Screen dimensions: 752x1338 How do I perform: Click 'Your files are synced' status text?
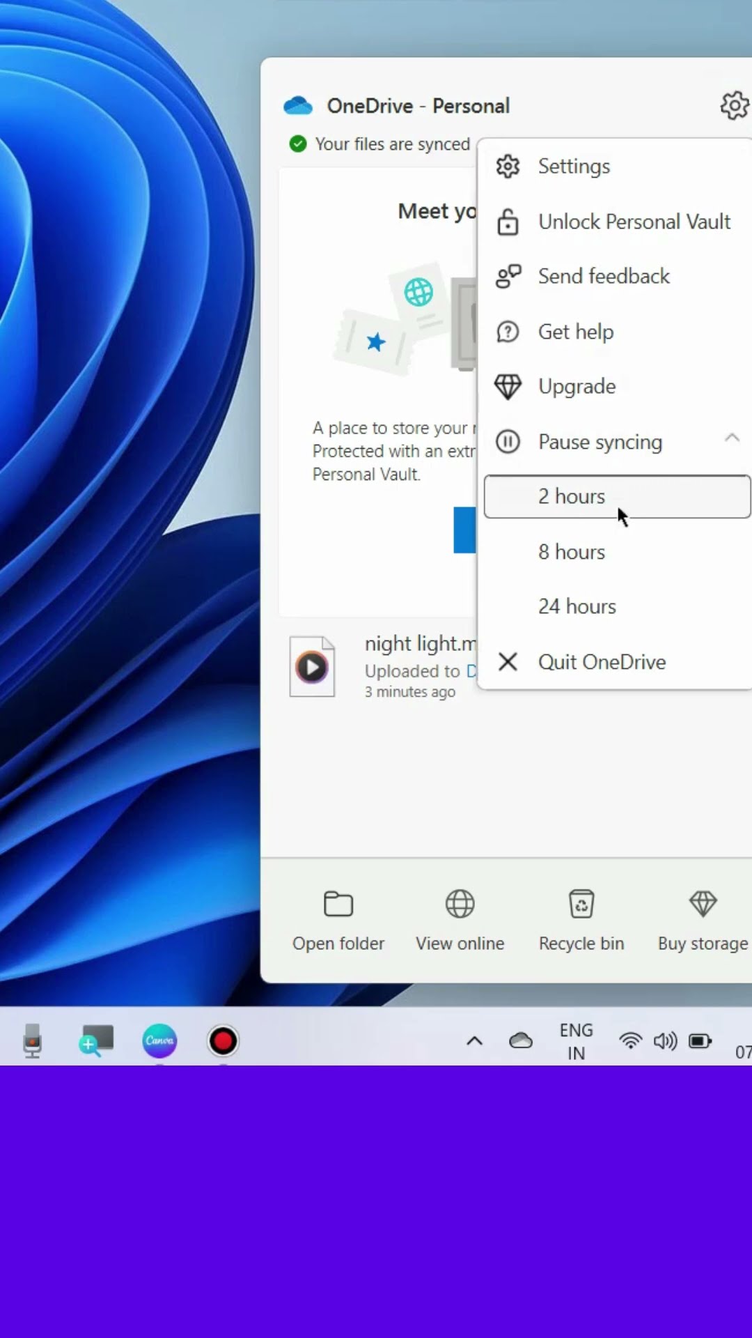393,144
